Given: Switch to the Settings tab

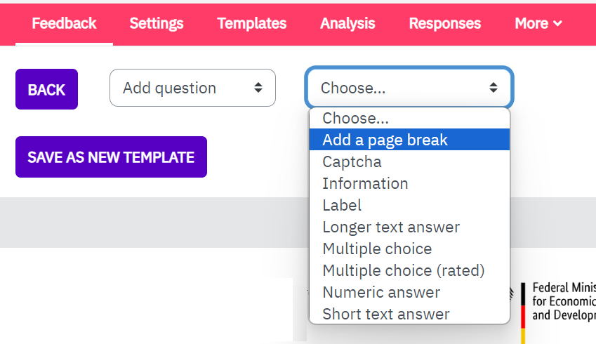Looking at the screenshot, I should pyautogui.click(x=157, y=24).
